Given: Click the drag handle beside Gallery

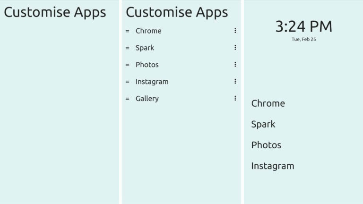Looking at the screenshot, I should point(127,99).
